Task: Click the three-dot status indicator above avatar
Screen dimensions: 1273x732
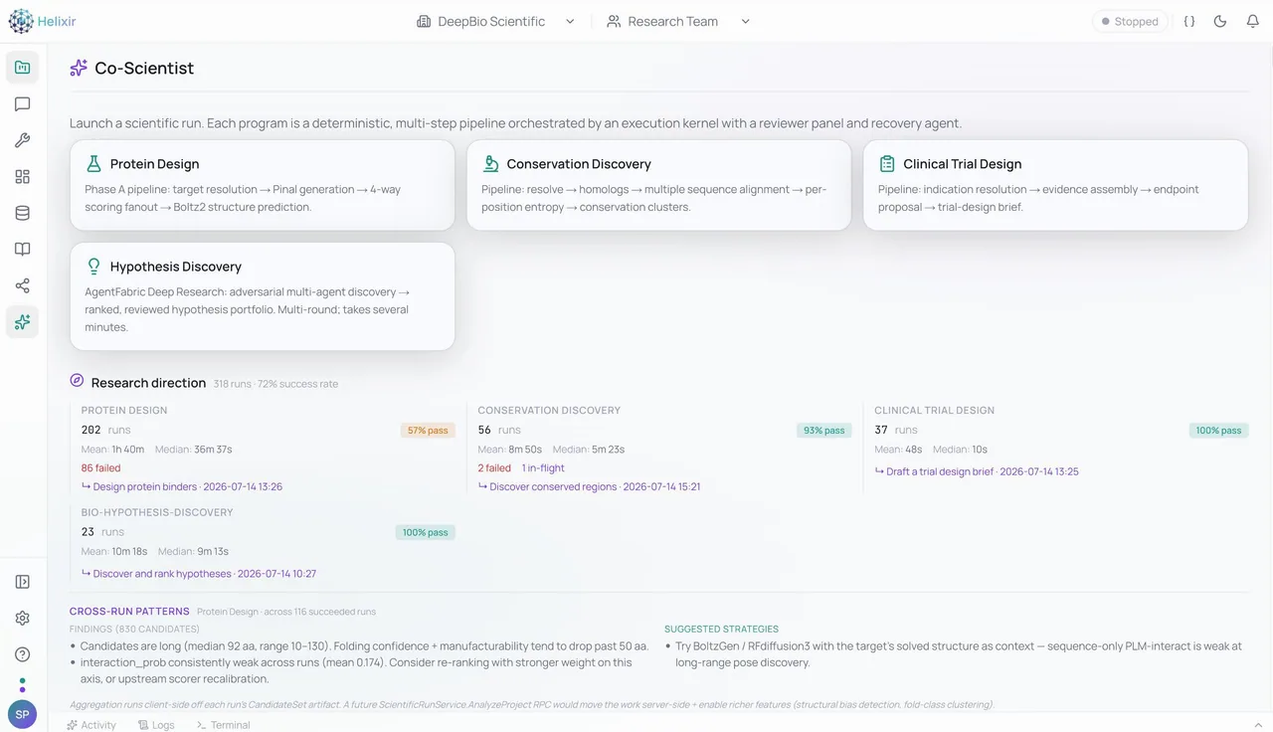Action: click(x=22, y=685)
